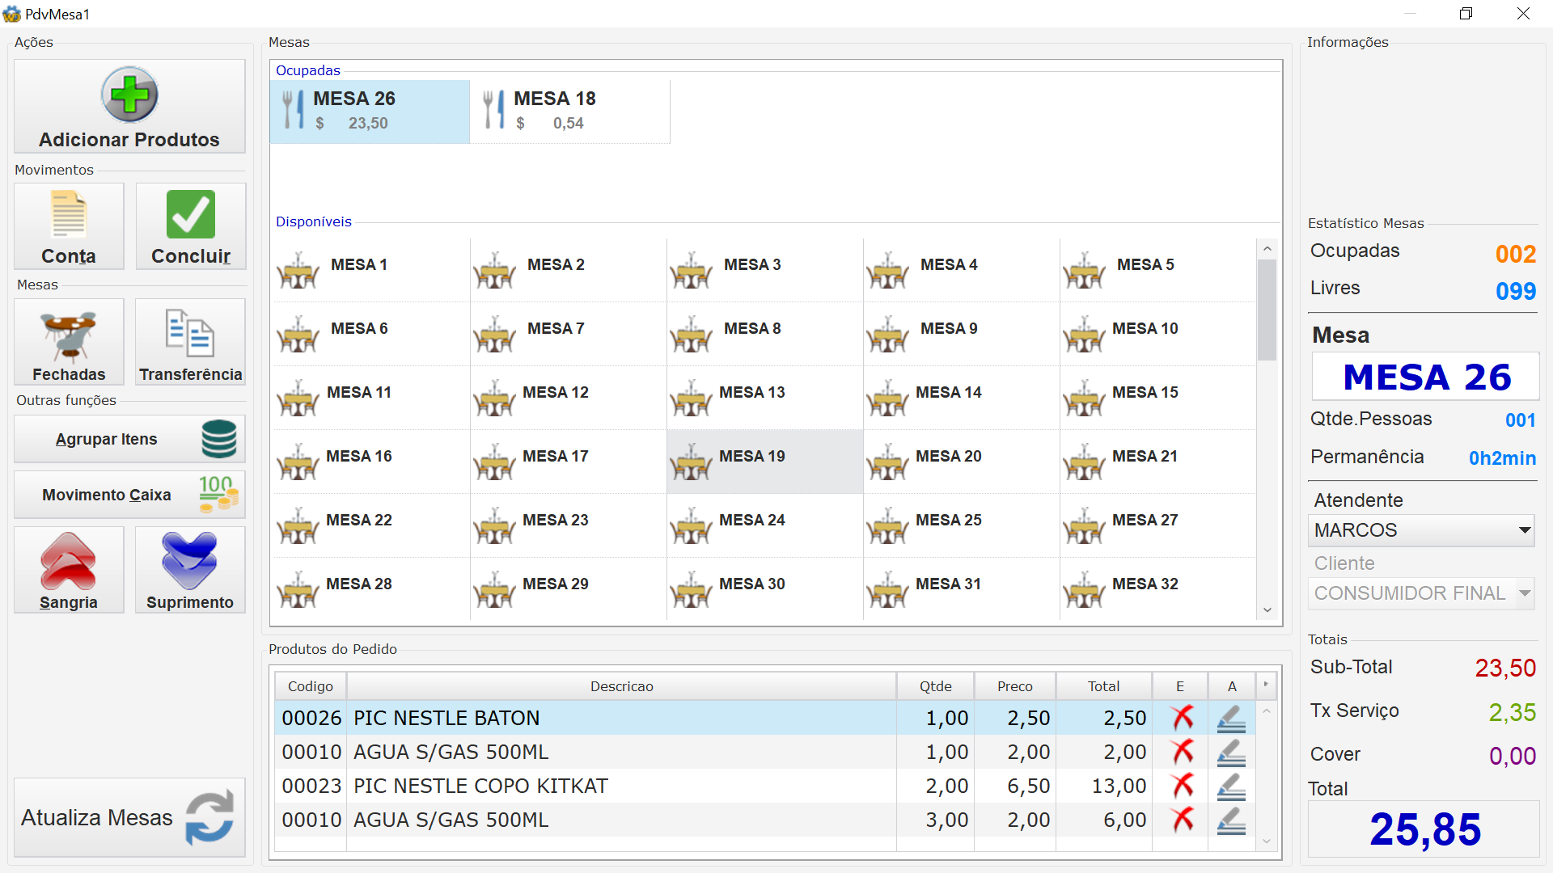The width and height of the screenshot is (1553, 873).
Task: Open Fechadas closed tables icon
Action: coord(69,334)
